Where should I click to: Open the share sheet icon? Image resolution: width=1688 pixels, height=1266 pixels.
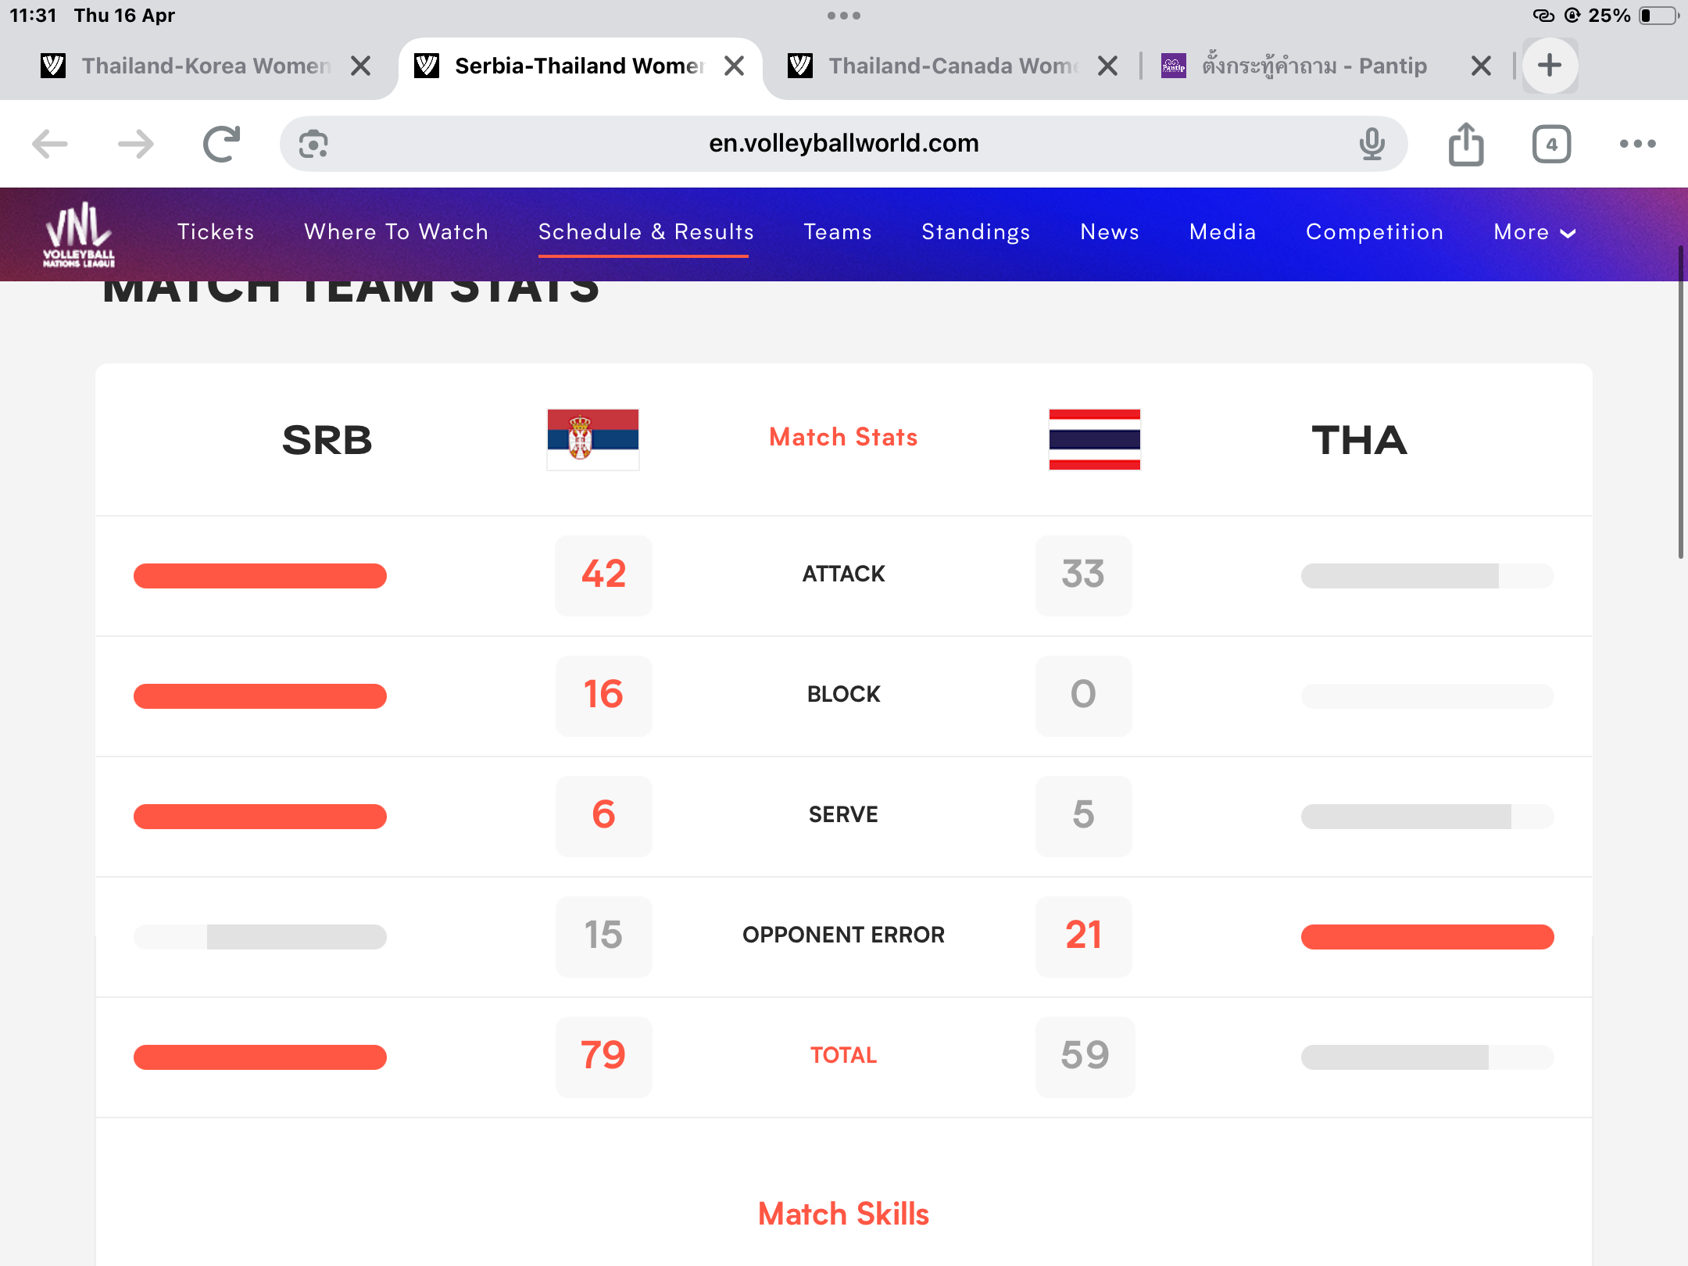click(x=1466, y=144)
